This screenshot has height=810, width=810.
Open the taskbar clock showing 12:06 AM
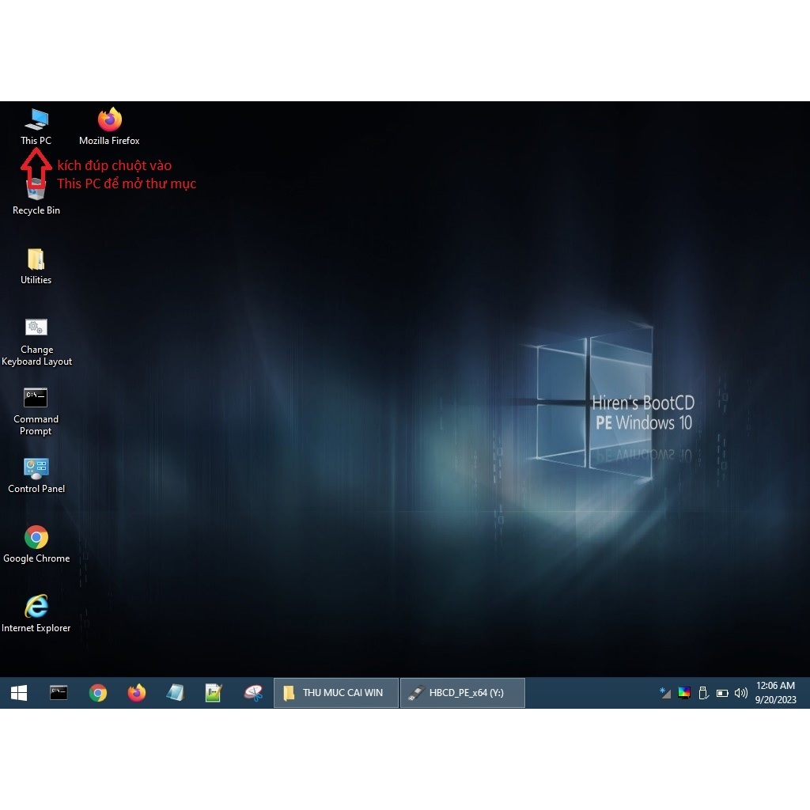coord(775,693)
